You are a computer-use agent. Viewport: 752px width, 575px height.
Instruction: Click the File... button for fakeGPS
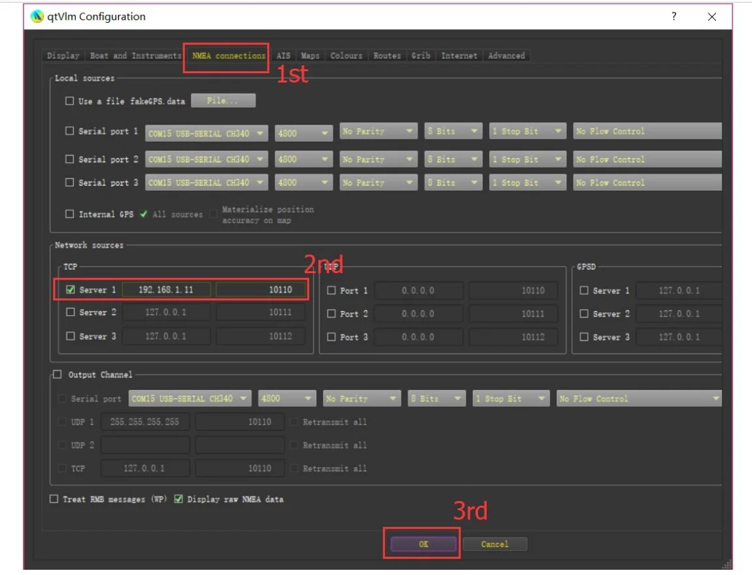click(x=222, y=101)
